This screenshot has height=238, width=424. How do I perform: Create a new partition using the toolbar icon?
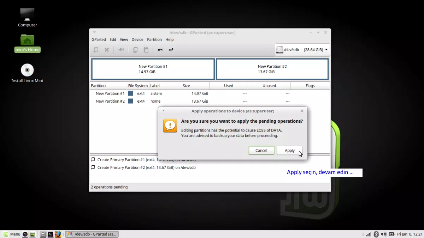pyautogui.click(x=96, y=50)
